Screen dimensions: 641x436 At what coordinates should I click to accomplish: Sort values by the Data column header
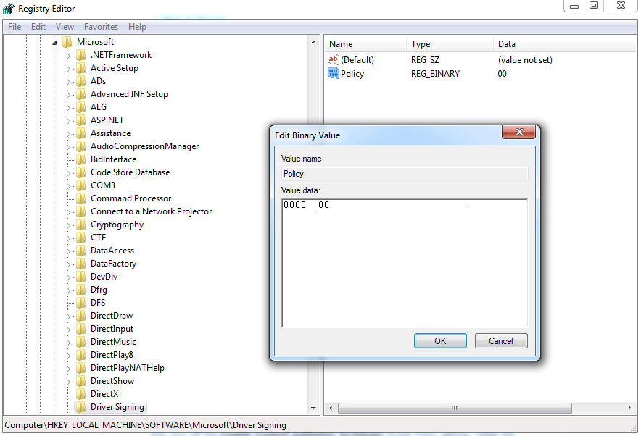click(566, 44)
